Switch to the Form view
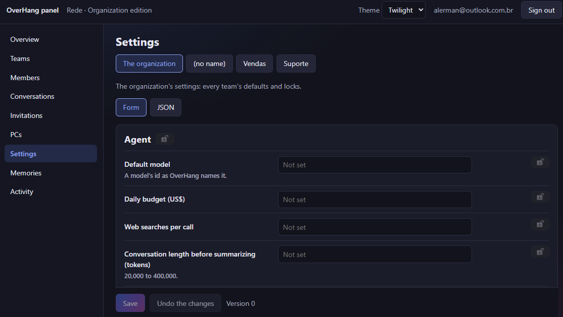Screen dimensions: 563x317 pyautogui.click(x=131, y=107)
